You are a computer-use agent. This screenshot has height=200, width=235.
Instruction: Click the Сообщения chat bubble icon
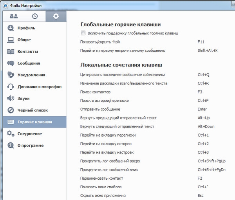(11, 63)
